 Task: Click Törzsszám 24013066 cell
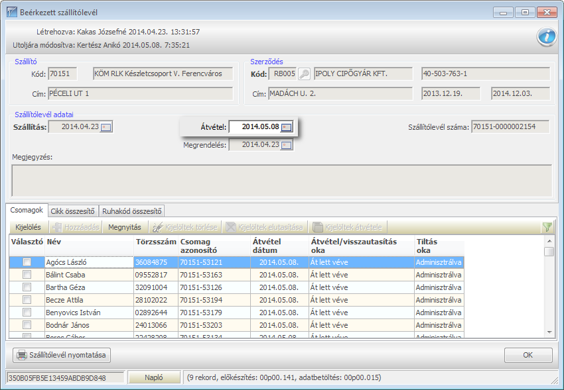(x=156, y=325)
